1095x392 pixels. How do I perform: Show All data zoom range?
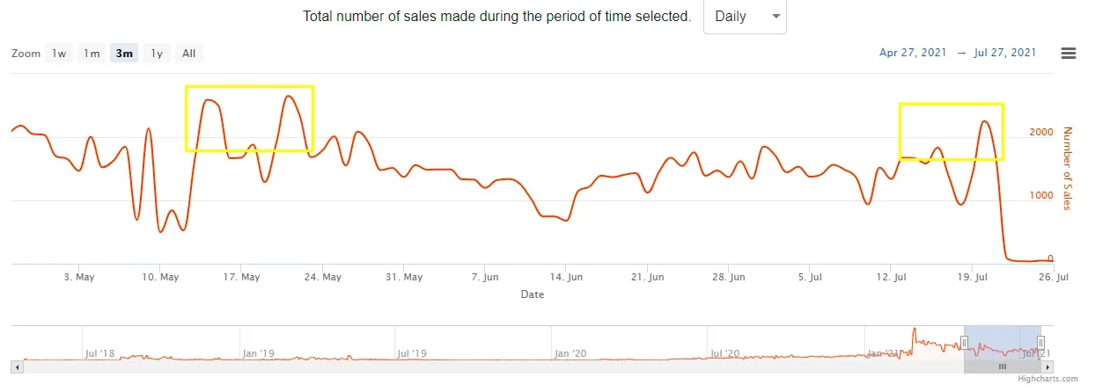tap(188, 54)
